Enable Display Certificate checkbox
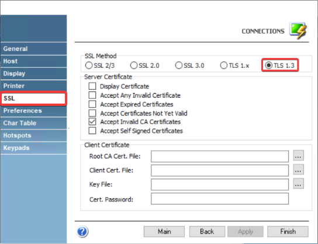Screen dimensions: 318x244 [92, 86]
